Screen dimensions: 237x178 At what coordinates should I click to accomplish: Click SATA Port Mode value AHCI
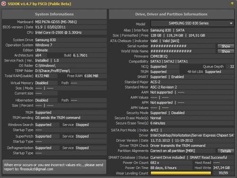[x=154, y=130]
